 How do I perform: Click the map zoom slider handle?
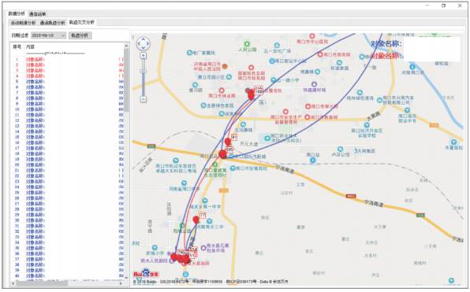click(144, 71)
